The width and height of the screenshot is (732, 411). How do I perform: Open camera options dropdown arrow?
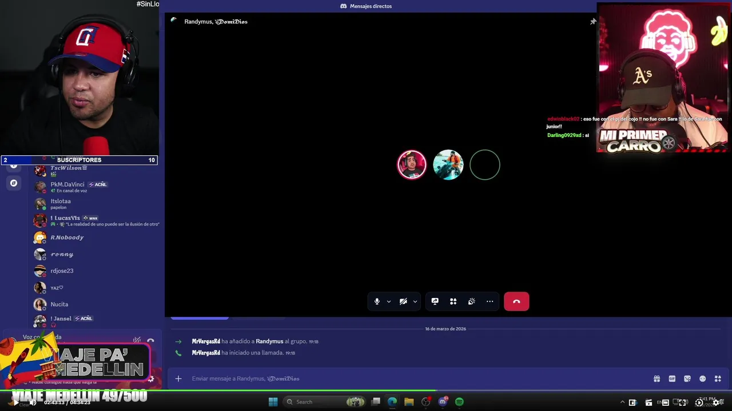pos(415,301)
